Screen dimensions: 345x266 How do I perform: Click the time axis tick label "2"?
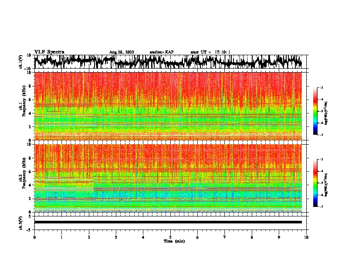point(89,237)
